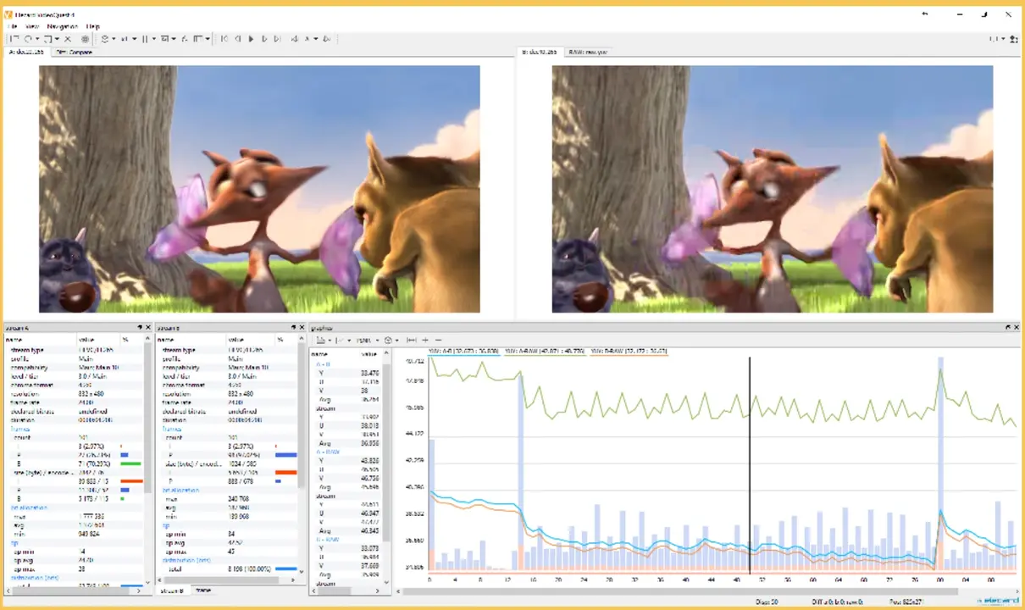Click the rectangle icon after circle tool
This screenshot has width=1025, height=610.
48,39
